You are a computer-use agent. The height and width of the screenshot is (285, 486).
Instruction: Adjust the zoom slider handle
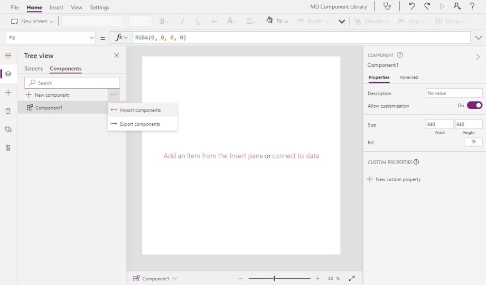tap(274, 278)
